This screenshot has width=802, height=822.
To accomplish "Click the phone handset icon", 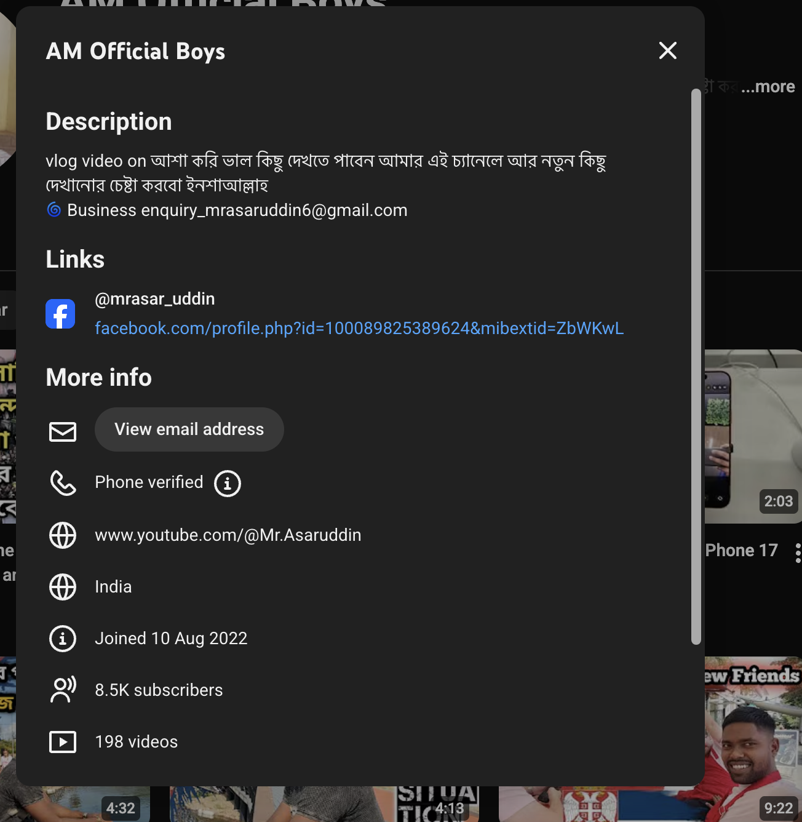I will [63, 483].
